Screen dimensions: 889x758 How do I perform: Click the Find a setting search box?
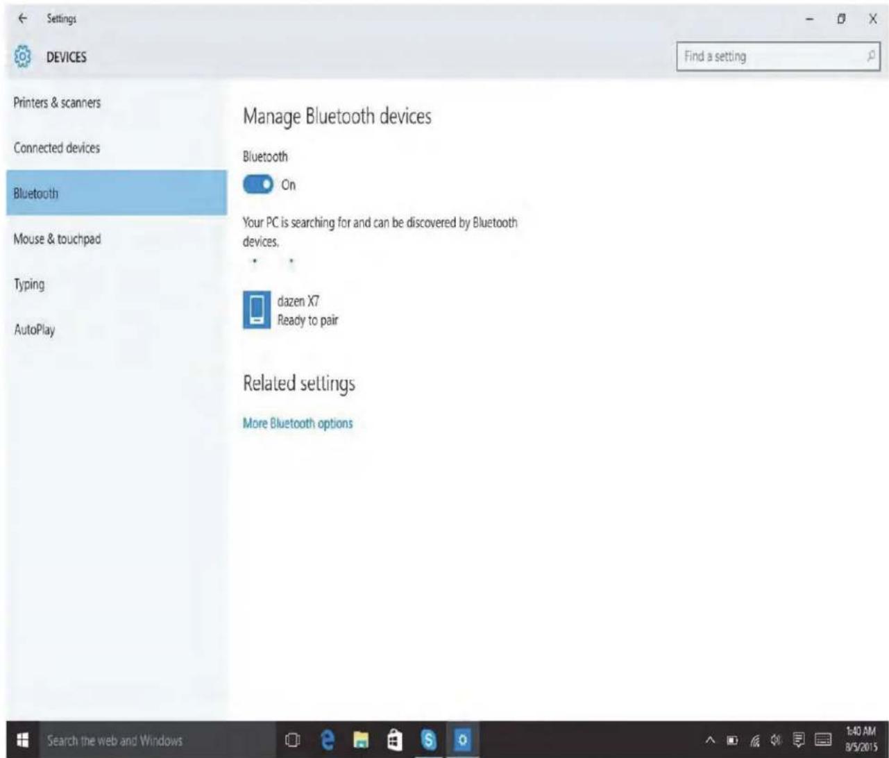click(778, 56)
